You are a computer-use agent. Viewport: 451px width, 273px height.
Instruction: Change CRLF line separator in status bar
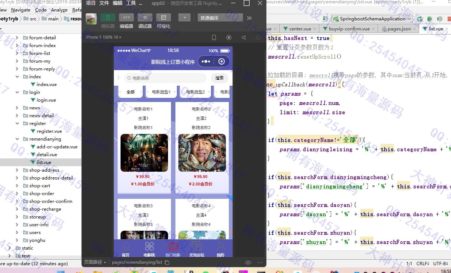[422, 263]
